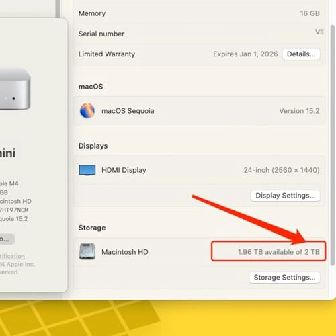Click the grey button in About window
The width and height of the screenshot is (336, 336).
(7, 239)
